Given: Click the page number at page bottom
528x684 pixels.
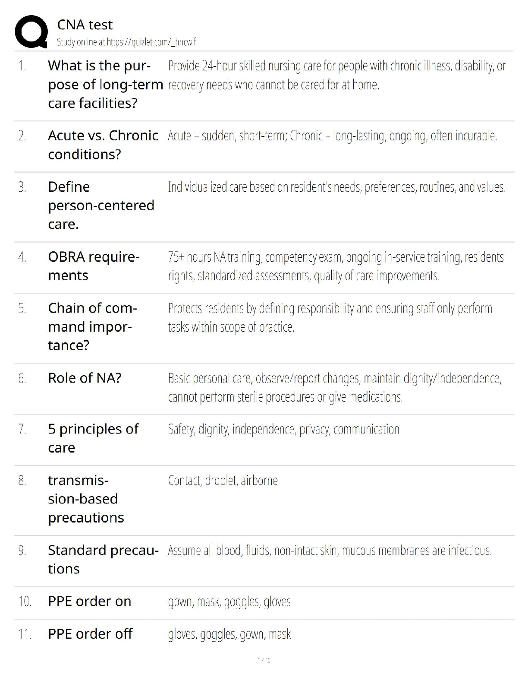Looking at the screenshot, I should point(264,660).
